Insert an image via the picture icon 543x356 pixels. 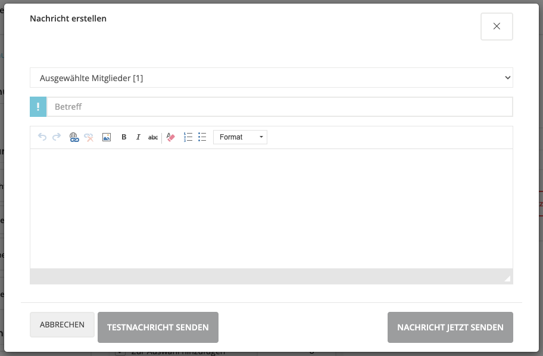(107, 137)
